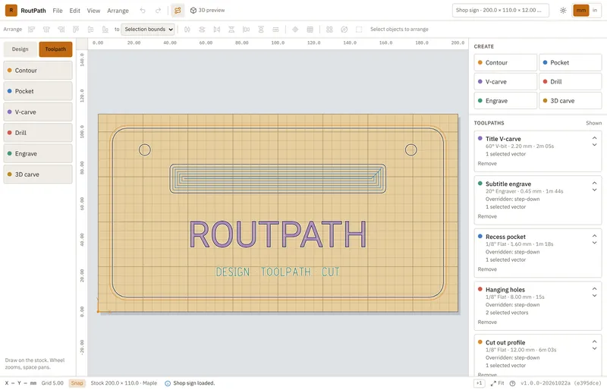This screenshot has height=390, width=607.
Task: Select Pocket in the left tool list
Action: click(38, 91)
